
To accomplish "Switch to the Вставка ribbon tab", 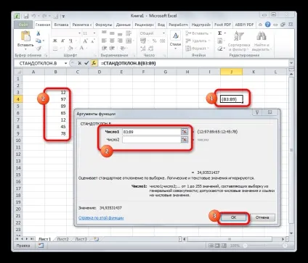I will 61,25.
